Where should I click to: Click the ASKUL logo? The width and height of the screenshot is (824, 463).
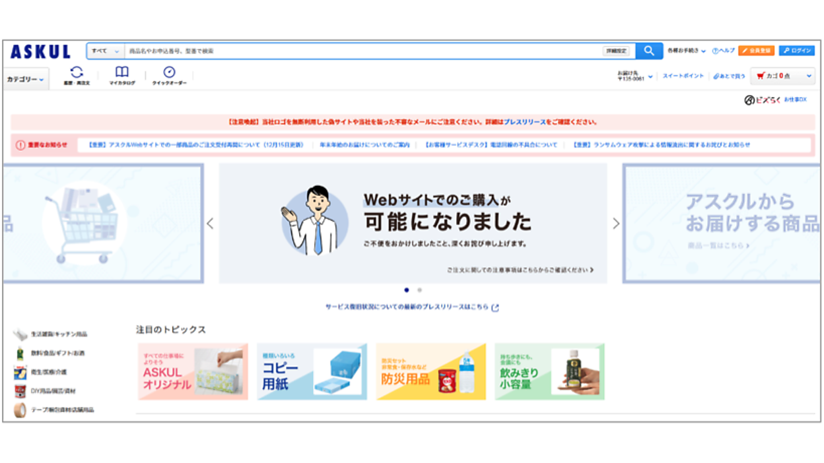pyautogui.click(x=40, y=51)
